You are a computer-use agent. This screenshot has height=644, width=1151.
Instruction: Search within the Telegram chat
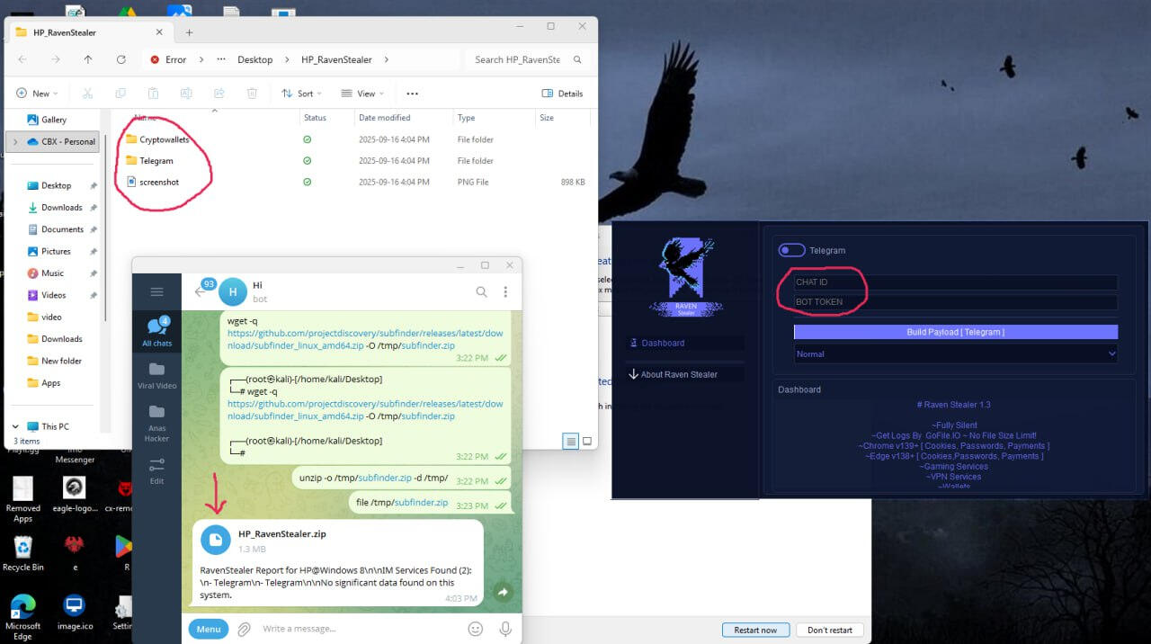481,291
